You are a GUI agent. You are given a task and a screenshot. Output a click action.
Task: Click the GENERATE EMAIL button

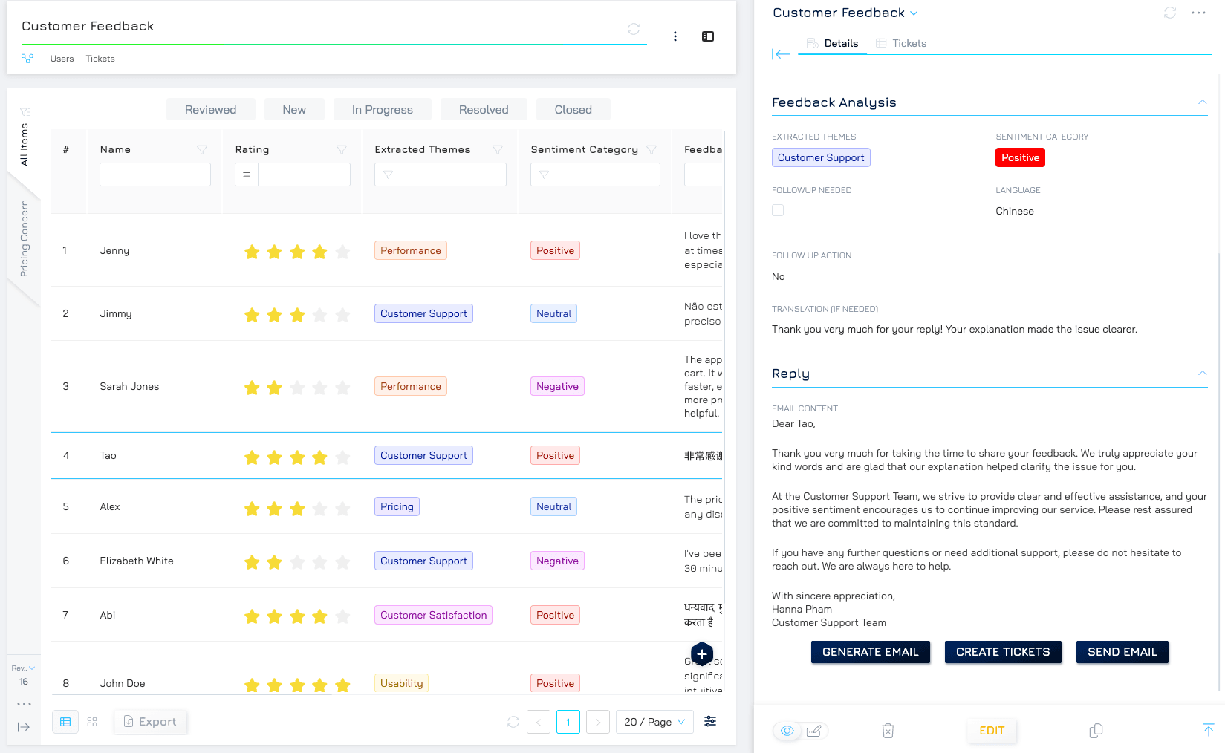click(x=870, y=652)
